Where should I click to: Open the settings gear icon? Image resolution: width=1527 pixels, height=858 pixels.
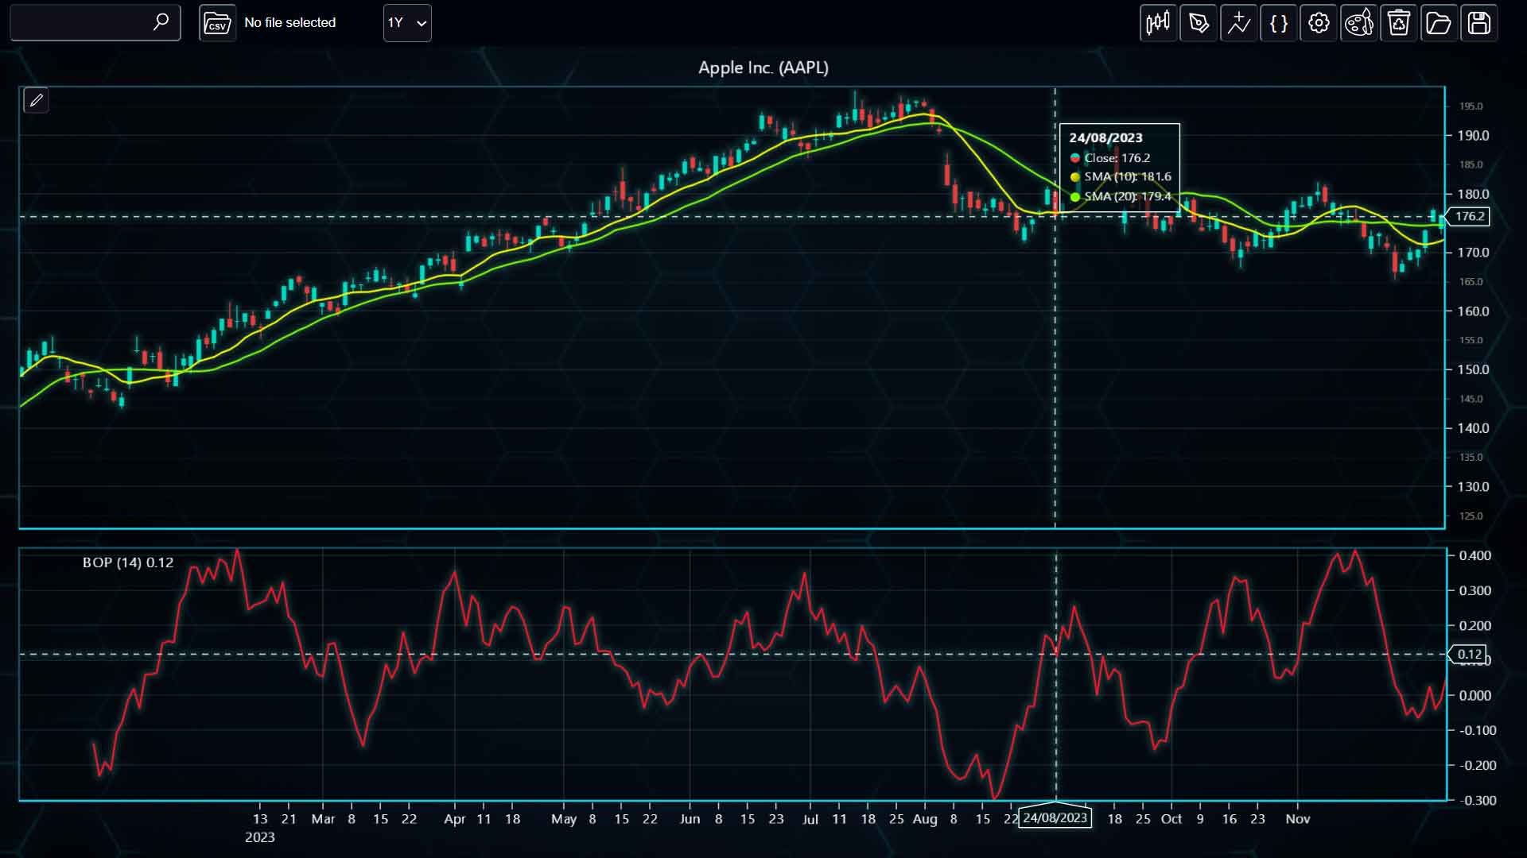pos(1319,23)
